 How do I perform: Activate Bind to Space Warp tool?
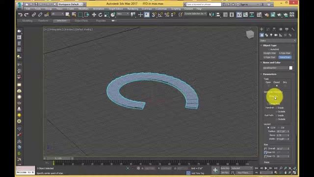pyautogui.click(x=47, y=15)
